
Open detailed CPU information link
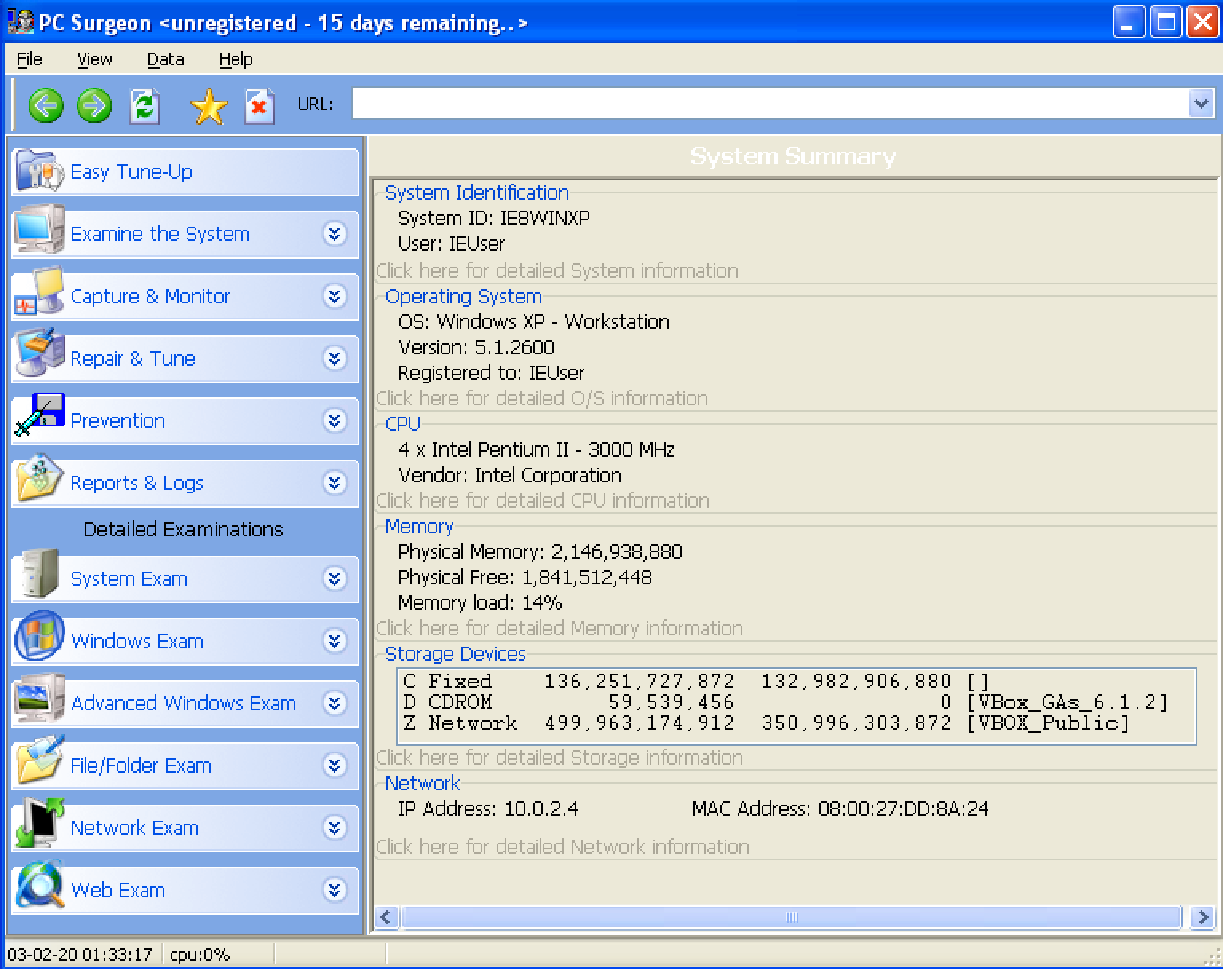pyautogui.click(x=543, y=500)
